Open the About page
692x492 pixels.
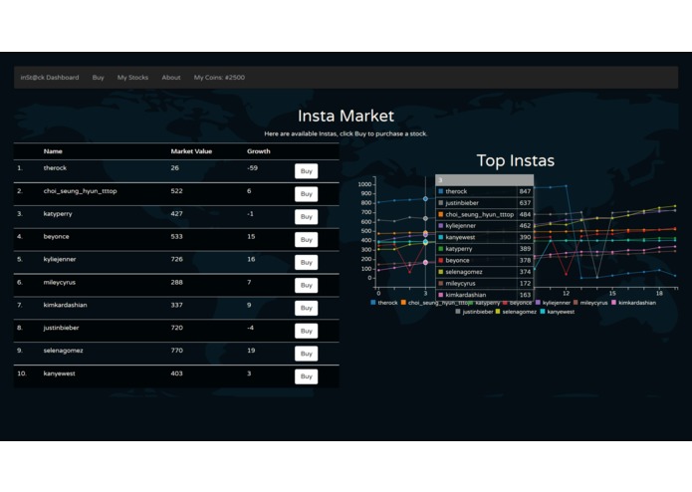point(171,78)
